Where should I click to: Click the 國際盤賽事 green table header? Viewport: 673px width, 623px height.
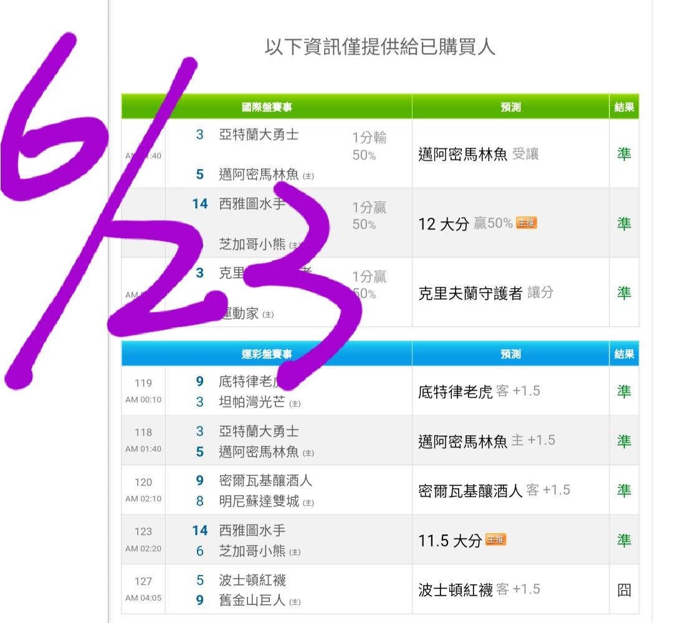(x=267, y=107)
